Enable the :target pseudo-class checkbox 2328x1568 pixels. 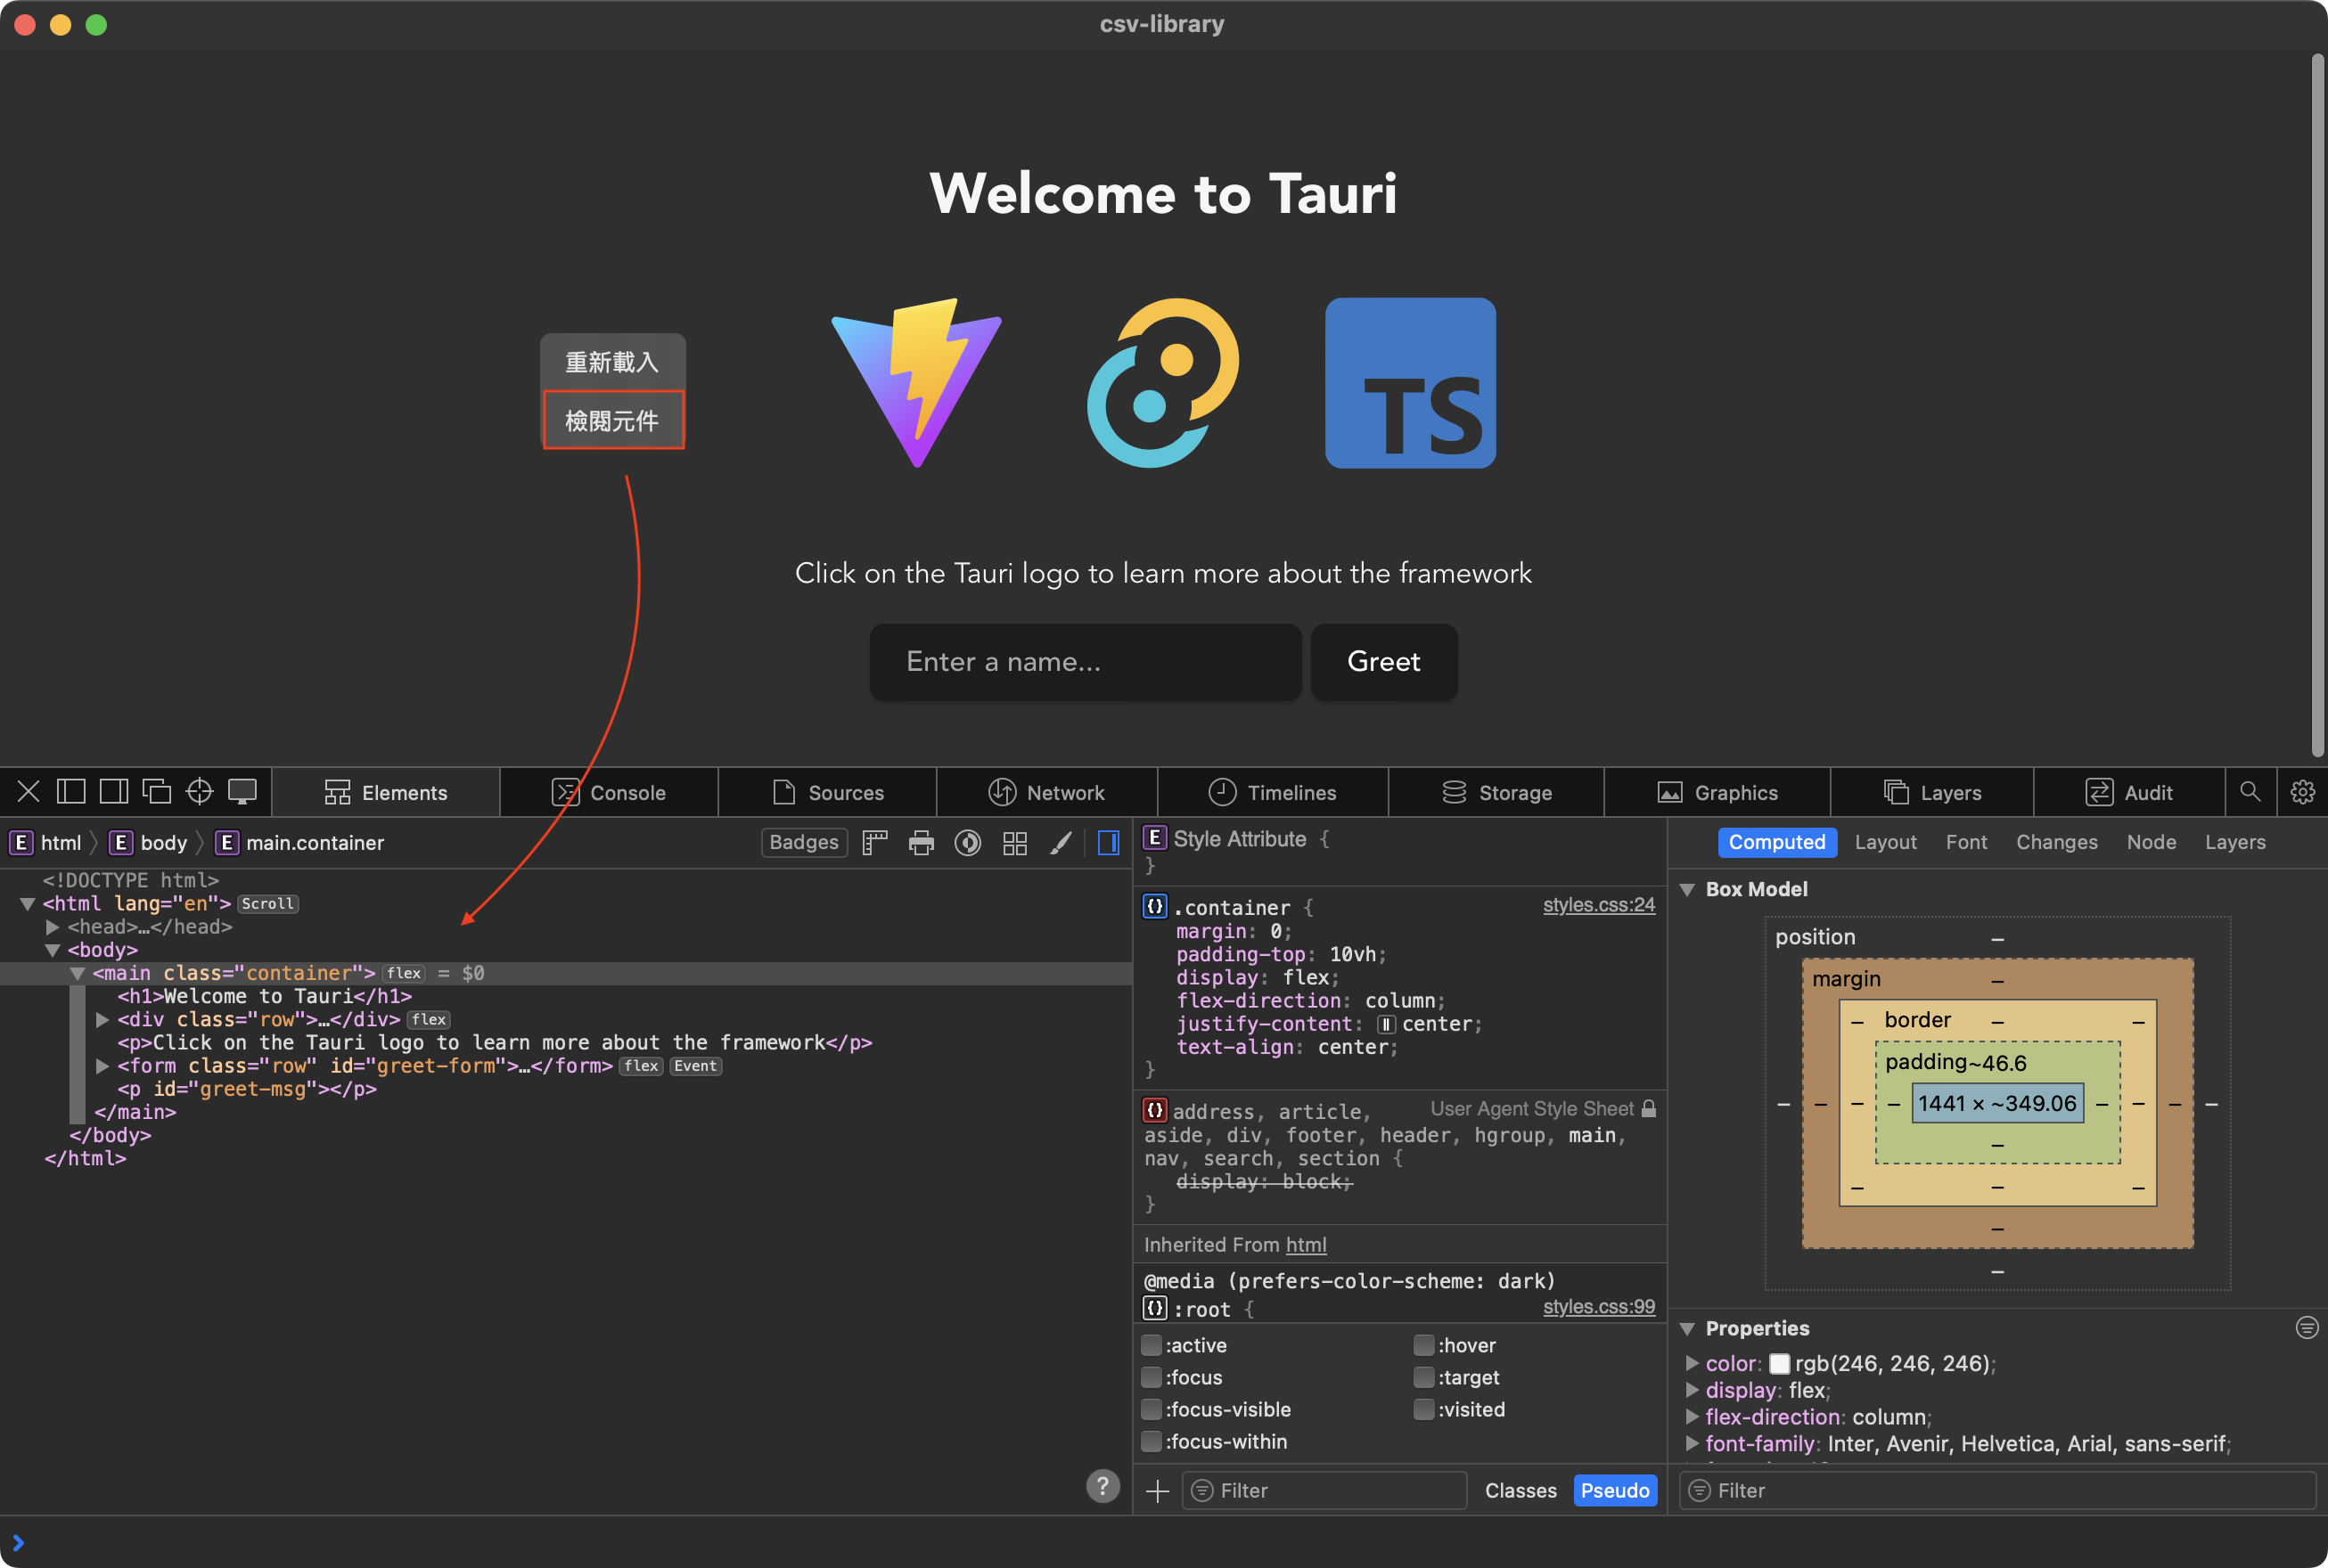click(x=1424, y=1377)
